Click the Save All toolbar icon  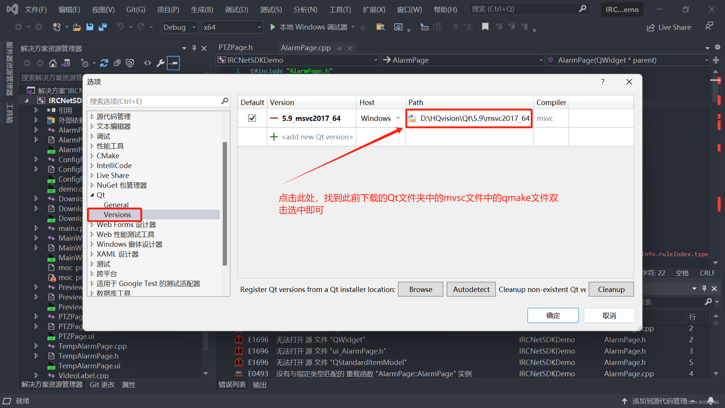click(x=102, y=27)
